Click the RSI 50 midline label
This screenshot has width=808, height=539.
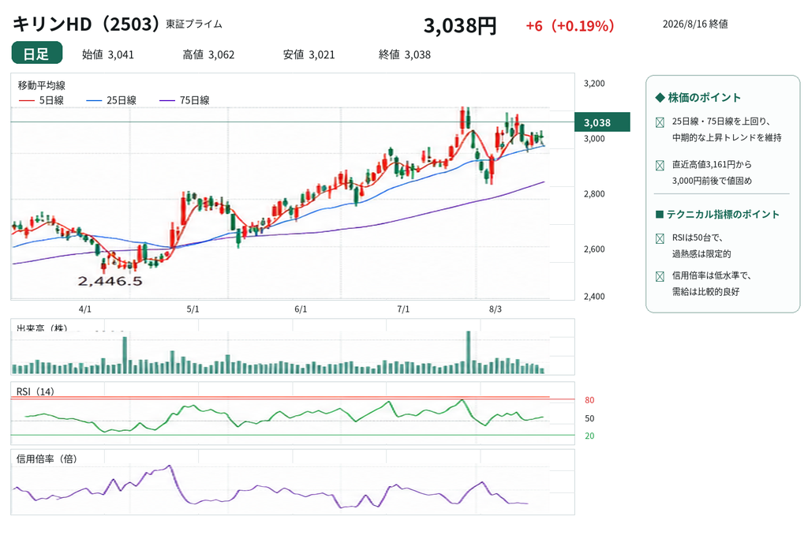click(589, 418)
